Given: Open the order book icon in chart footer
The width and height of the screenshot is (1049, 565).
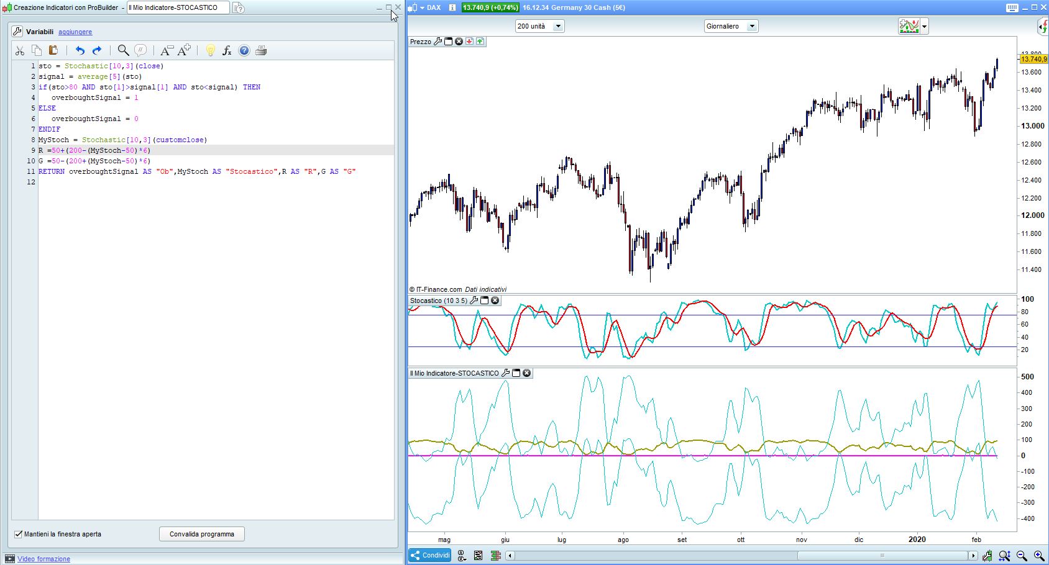Looking at the screenshot, I should [x=495, y=556].
